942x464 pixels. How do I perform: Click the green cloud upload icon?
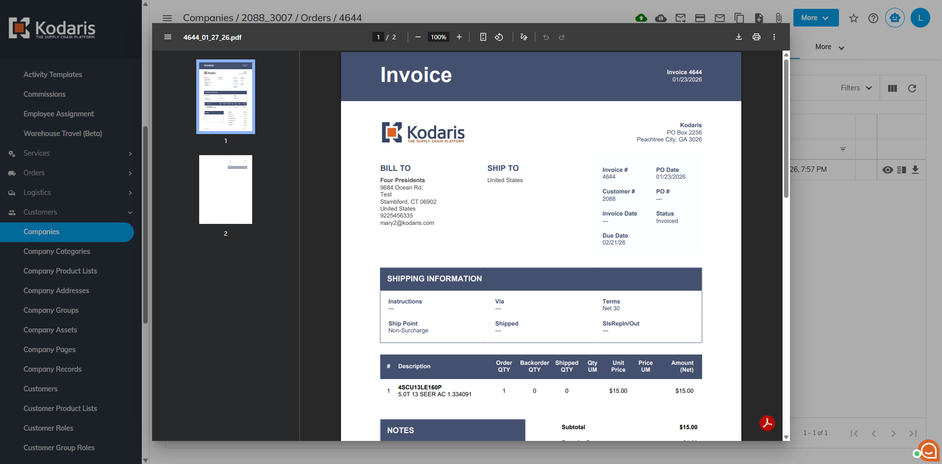pos(641,18)
